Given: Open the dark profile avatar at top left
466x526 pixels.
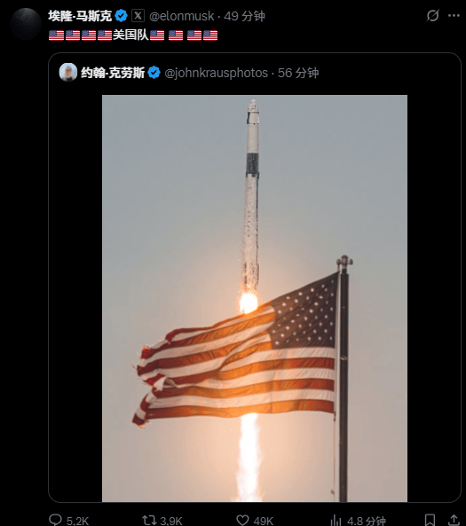Looking at the screenshot, I should [x=26, y=24].
